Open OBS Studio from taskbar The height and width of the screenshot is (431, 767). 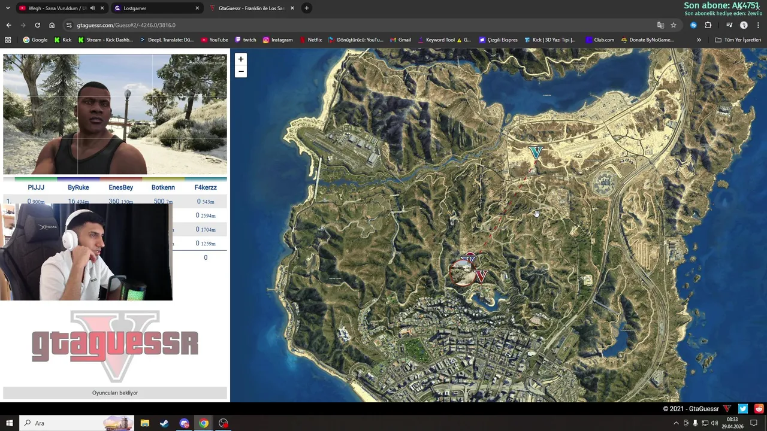(x=224, y=423)
